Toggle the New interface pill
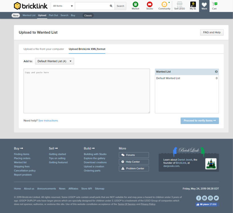Screen dimensions: 233x213 pos(16,15)
